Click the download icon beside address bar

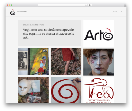coord(90,5)
